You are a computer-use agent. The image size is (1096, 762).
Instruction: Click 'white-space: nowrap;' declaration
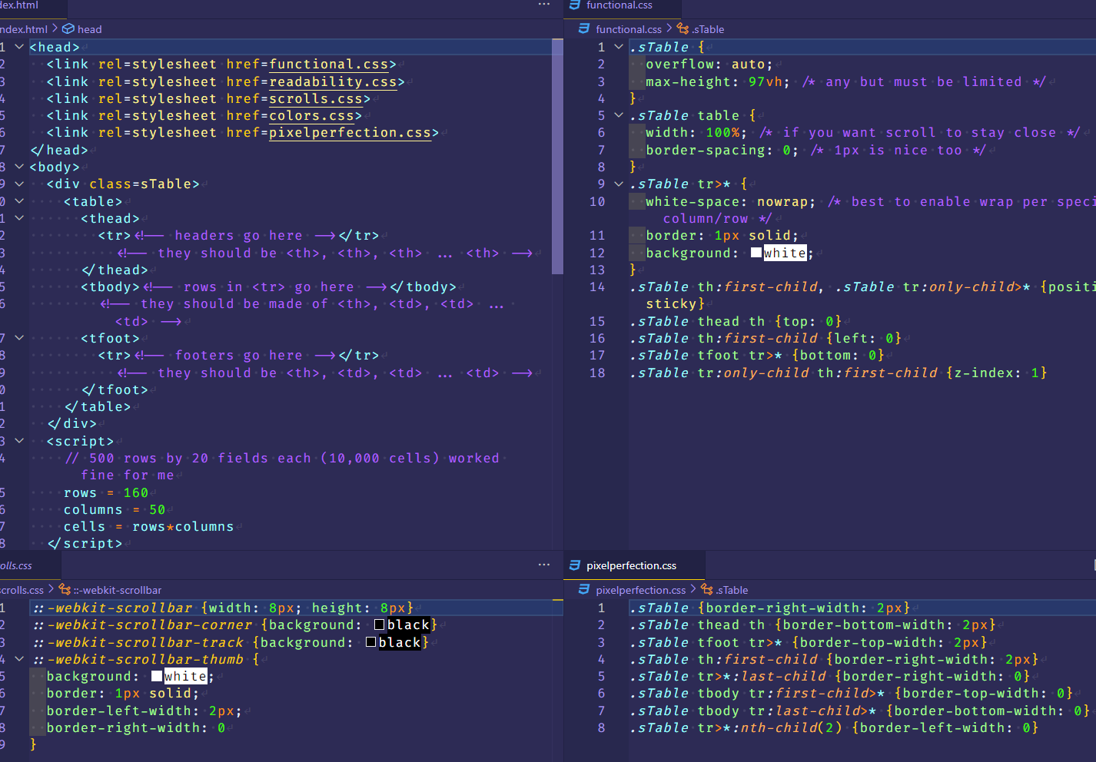pos(730,201)
